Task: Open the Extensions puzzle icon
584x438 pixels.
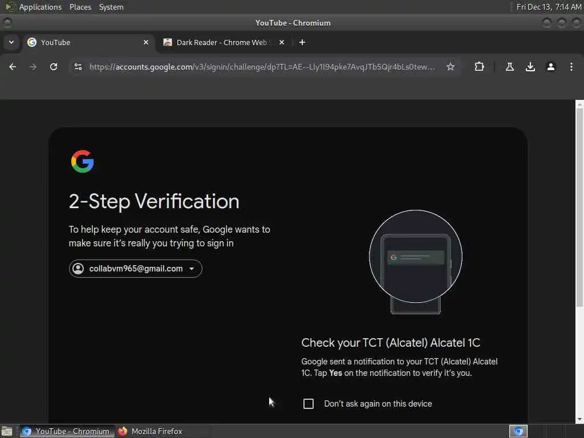Action: (479, 67)
